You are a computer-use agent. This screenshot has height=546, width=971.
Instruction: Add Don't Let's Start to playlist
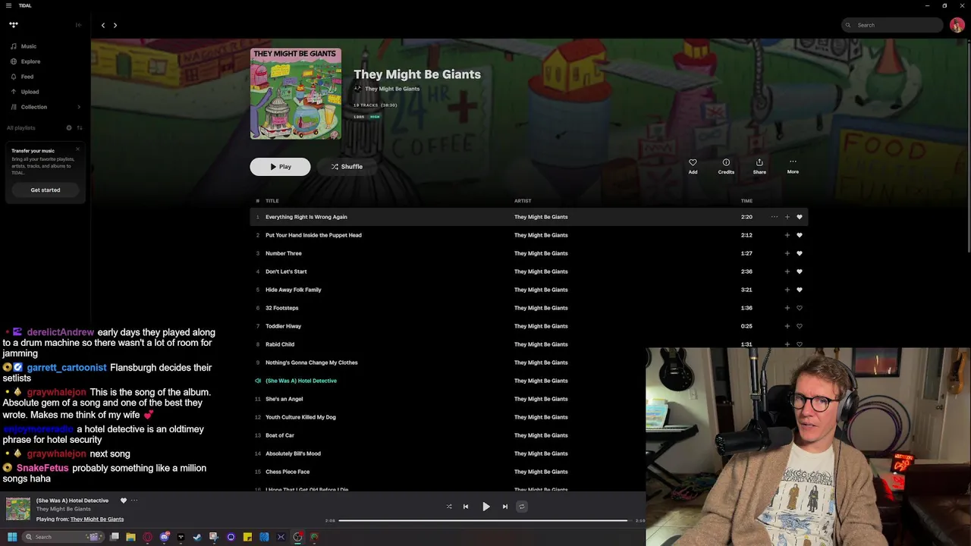point(787,271)
